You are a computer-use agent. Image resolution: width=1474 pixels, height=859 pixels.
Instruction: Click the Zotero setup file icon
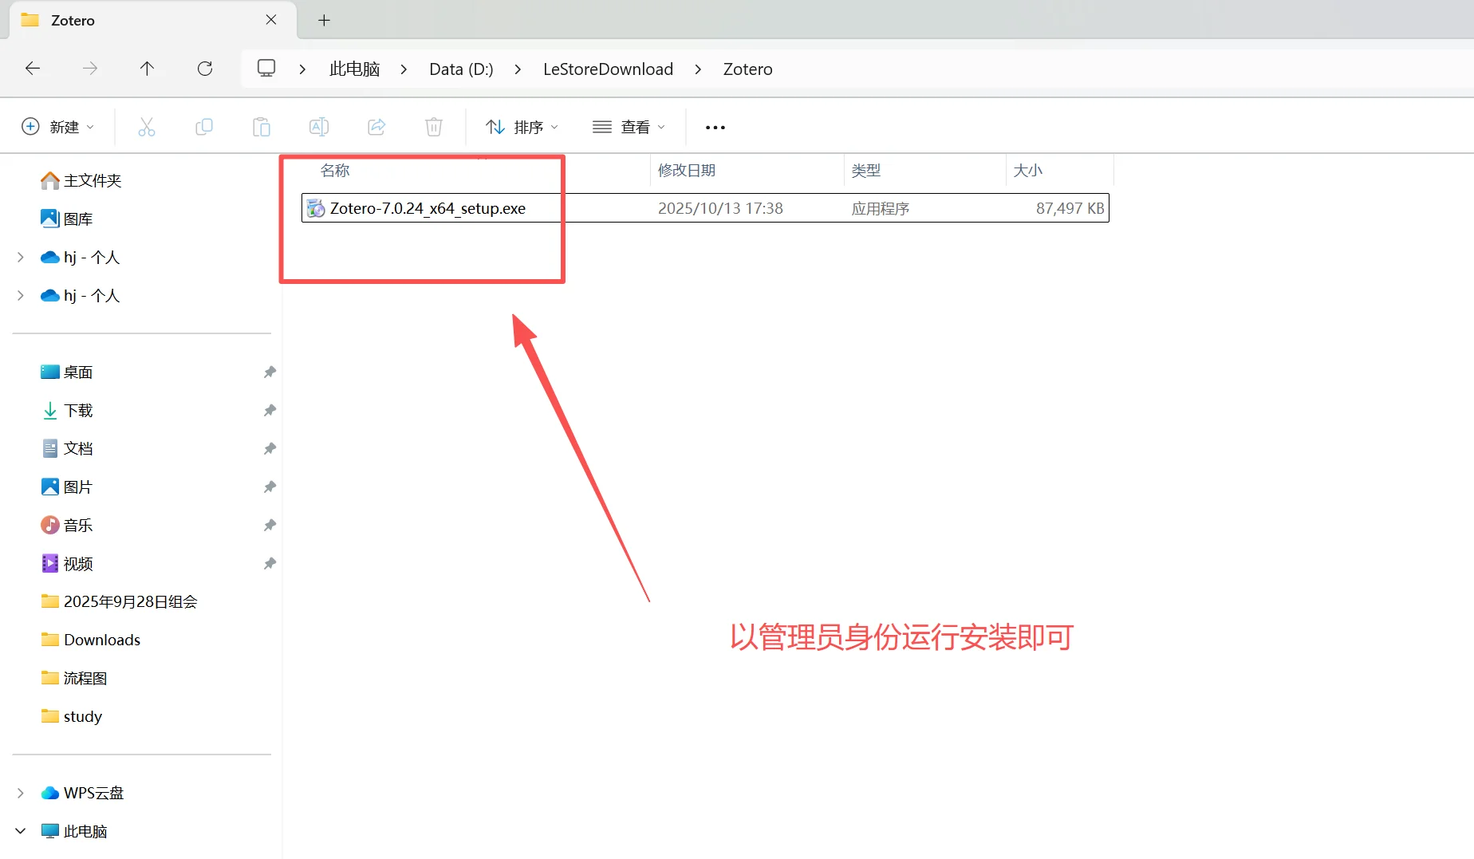[x=316, y=208]
